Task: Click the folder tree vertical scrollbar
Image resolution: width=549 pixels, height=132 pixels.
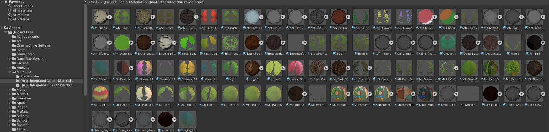Action: [85, 50]
